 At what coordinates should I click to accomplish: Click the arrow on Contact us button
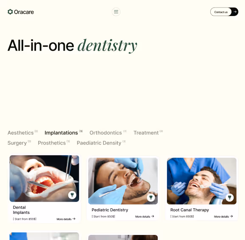pyautogui.click(x=235, y=12)
